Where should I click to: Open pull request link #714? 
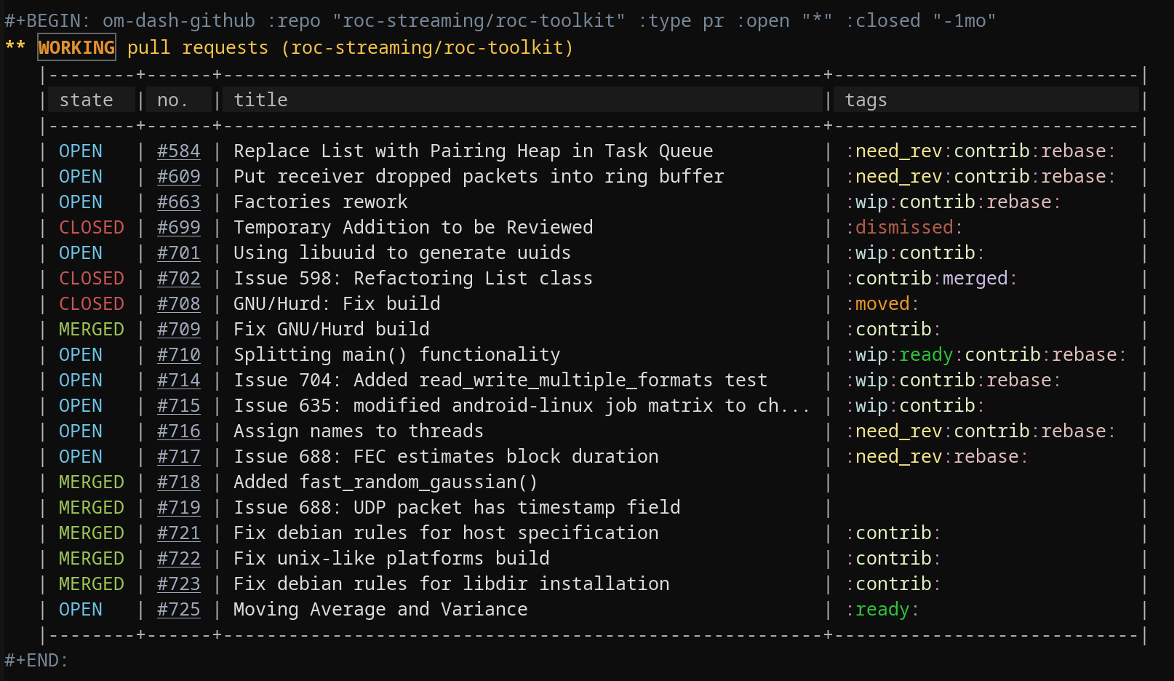tap(179, 381)
